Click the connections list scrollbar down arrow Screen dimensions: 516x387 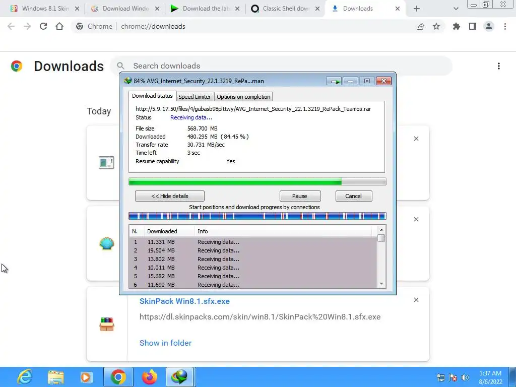coord(381,284)
